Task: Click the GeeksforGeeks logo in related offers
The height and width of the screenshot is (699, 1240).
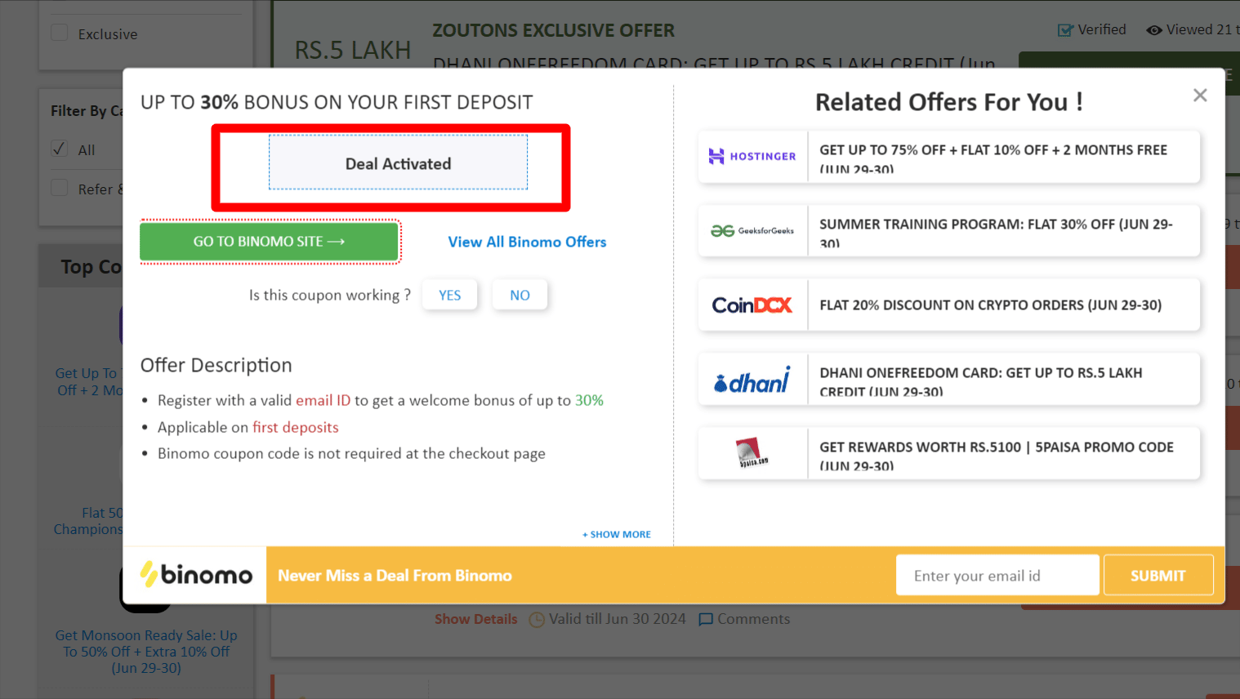Action: coord(752,231)
